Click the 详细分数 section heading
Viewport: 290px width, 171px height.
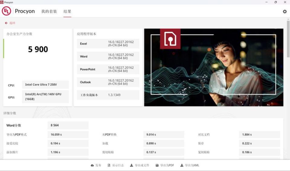pos(10,113)
